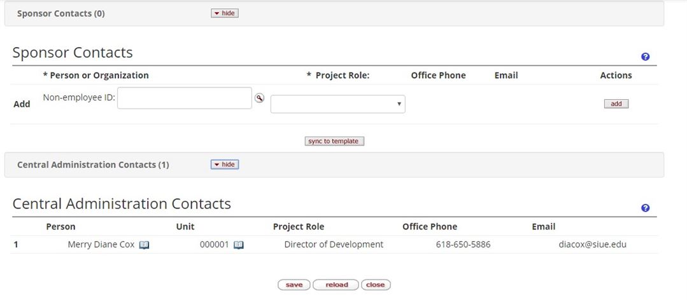Collapse the Central Administration Contacts (1) section
687x305 pixels.
click(225, 165)
